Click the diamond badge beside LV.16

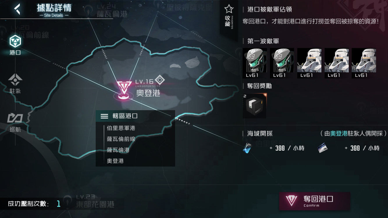[x=160, y=80]
